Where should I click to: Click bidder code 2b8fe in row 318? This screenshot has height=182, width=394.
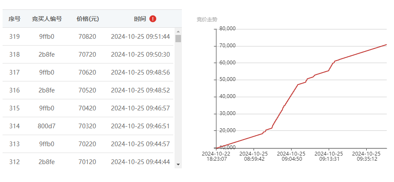47,55
